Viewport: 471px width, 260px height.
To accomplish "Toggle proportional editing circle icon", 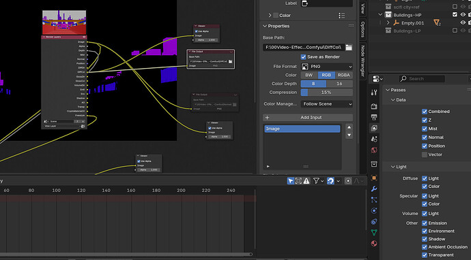I will click(348, 181).
